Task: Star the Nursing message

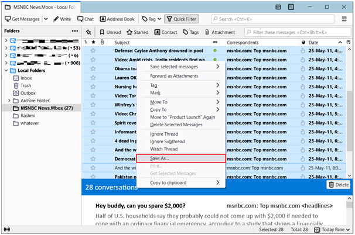Action: click(x=93, y=87)
